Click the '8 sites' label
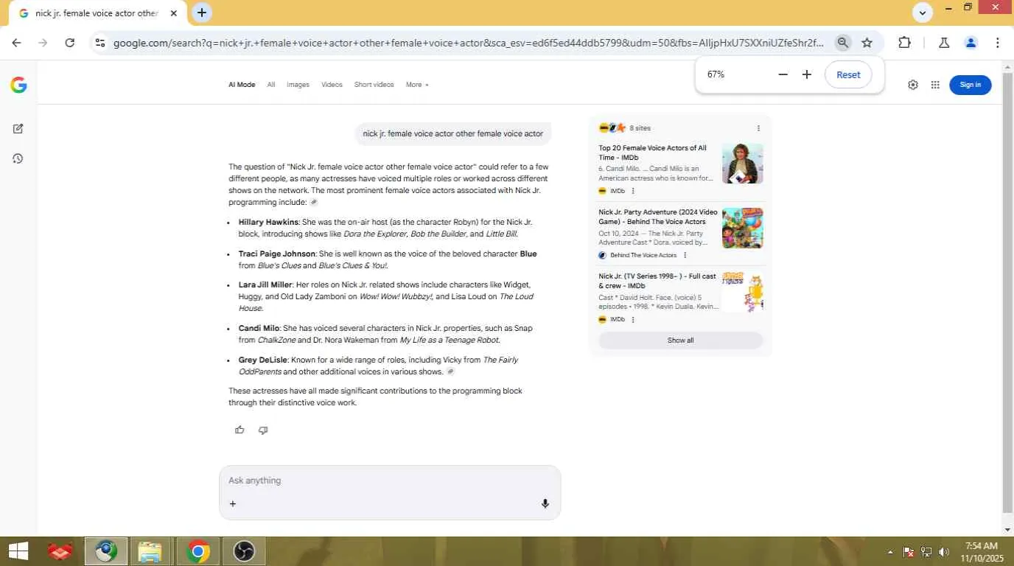 pos(640,128)
